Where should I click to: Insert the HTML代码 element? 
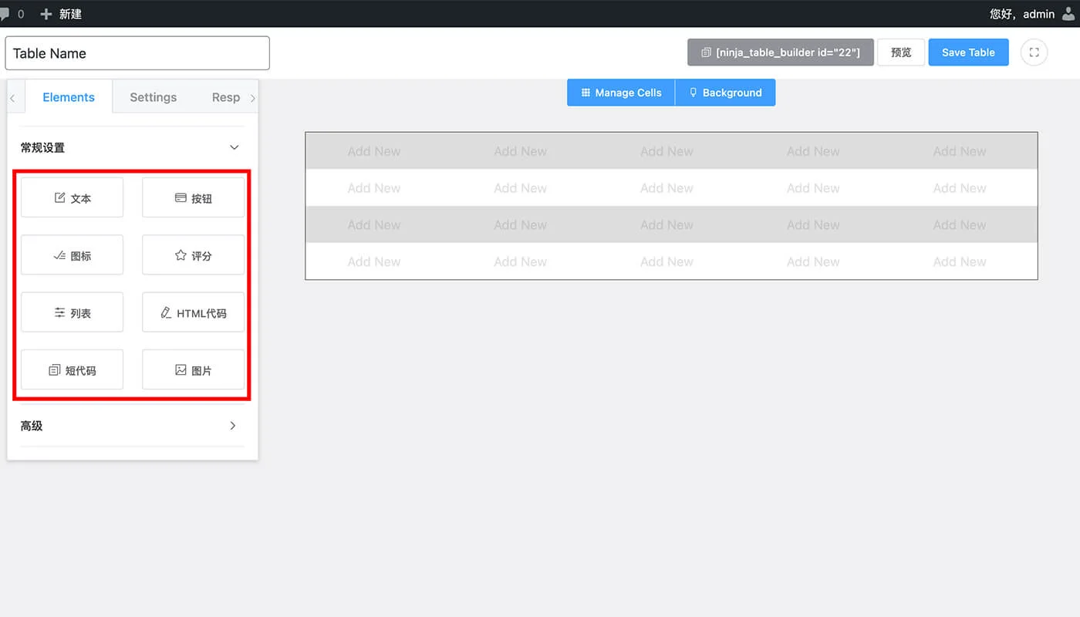[x=193, y=313]
